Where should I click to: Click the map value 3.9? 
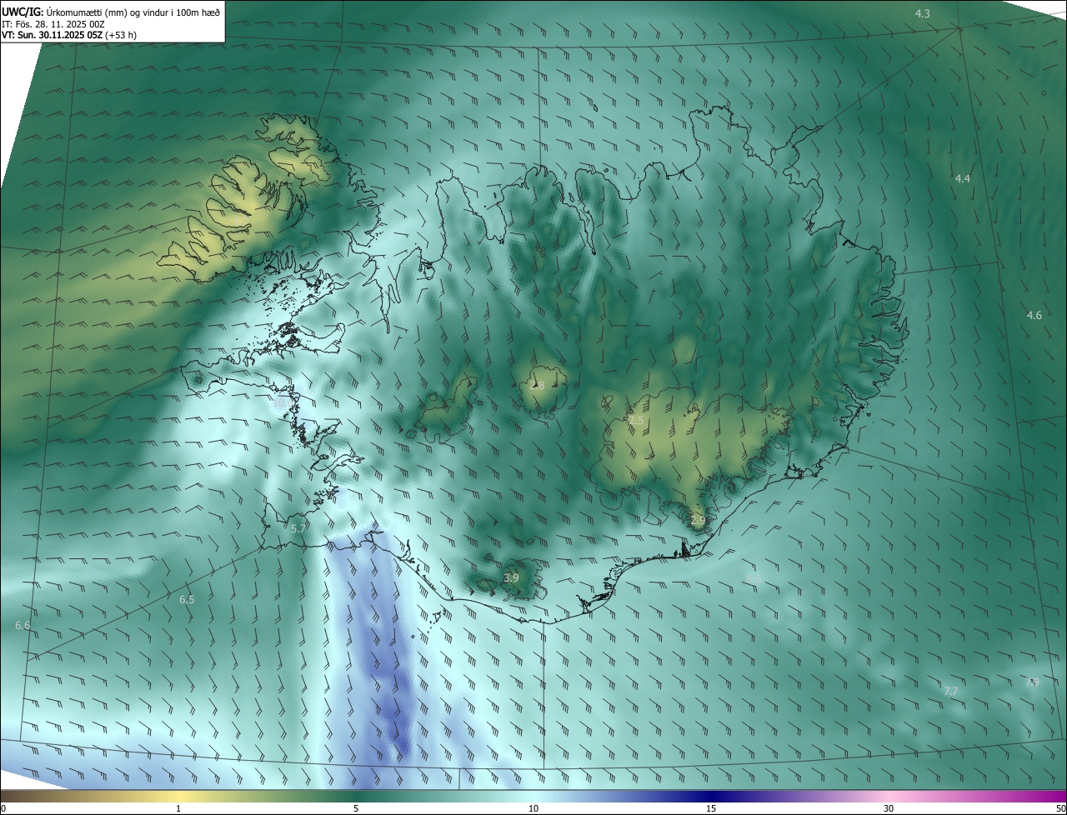click(511, 577)
